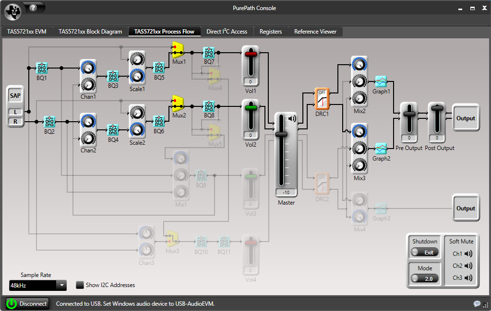Open the Direct I²C Access tab
491x311 pixels.
[x=227, y=32]
